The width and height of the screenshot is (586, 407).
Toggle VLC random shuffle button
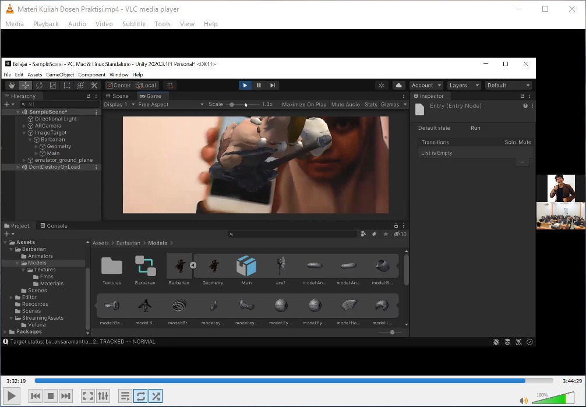click(156, 396)
